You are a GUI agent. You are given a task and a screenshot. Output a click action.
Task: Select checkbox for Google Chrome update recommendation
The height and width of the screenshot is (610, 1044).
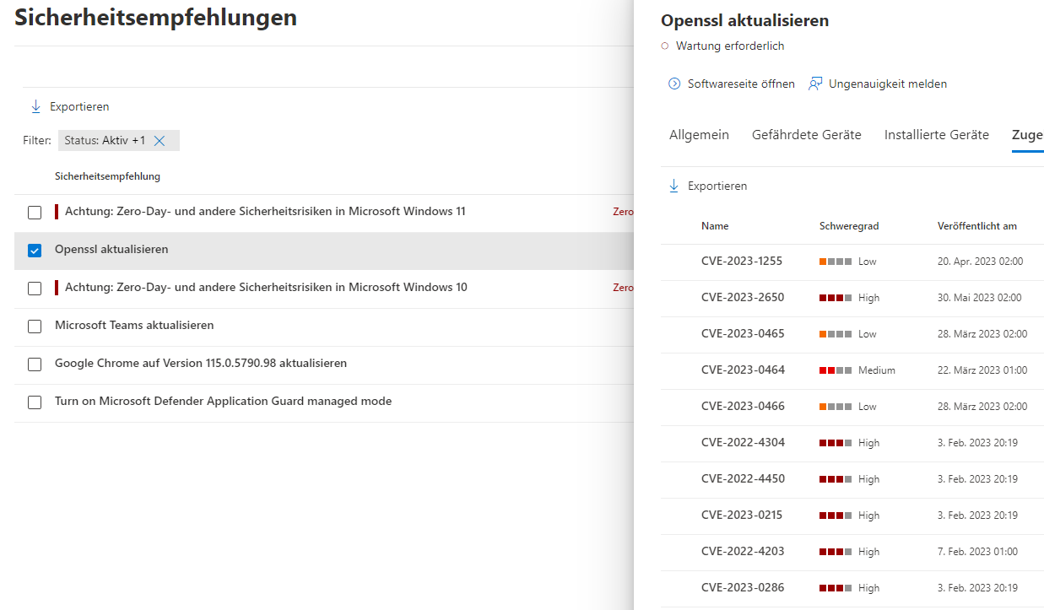(35, 364)
